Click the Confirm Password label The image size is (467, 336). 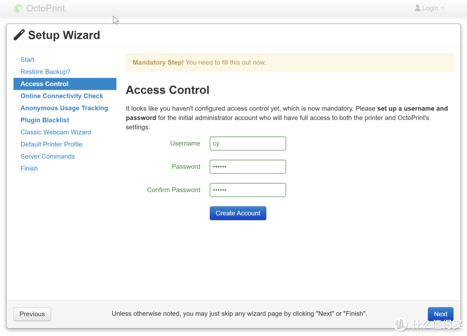(173, 190)
